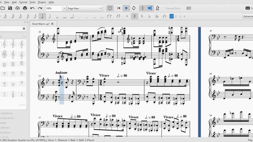Toggle sharp accidental
253x142 pixels.
coord(134,16)
